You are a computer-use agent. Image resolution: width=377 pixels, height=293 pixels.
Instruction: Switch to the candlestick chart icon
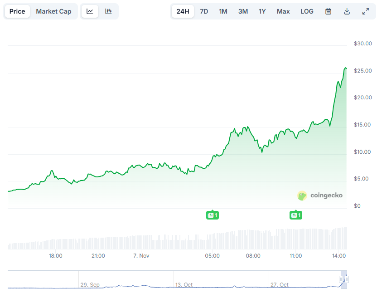coord(108,11)
